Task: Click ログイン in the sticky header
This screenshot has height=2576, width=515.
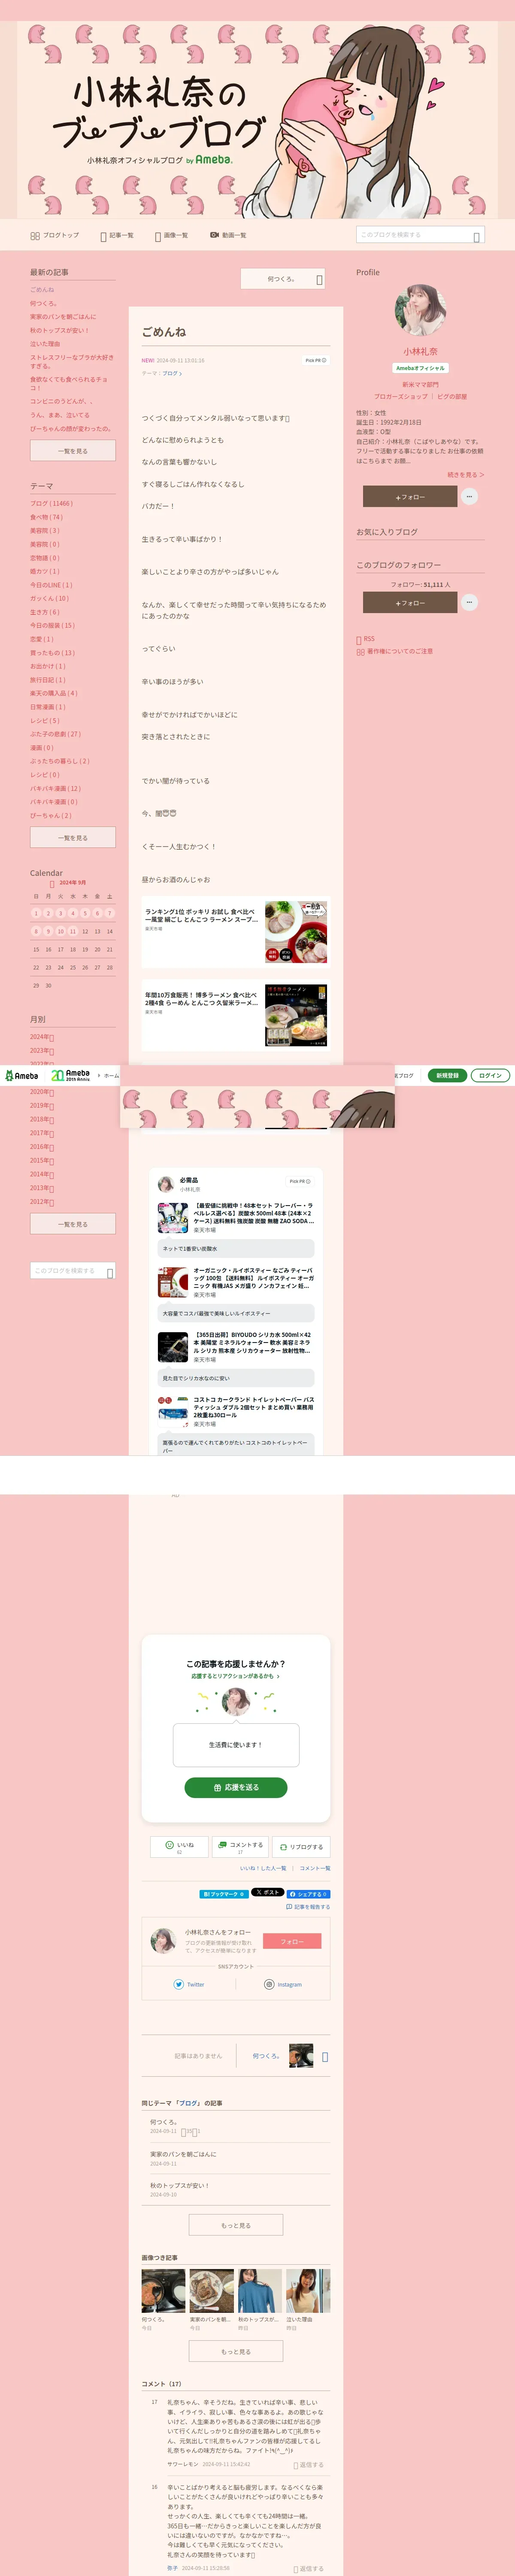Action: point(490,1076)
